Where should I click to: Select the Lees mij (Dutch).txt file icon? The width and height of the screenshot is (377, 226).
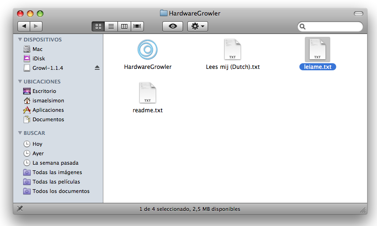(x=233, y=50)
